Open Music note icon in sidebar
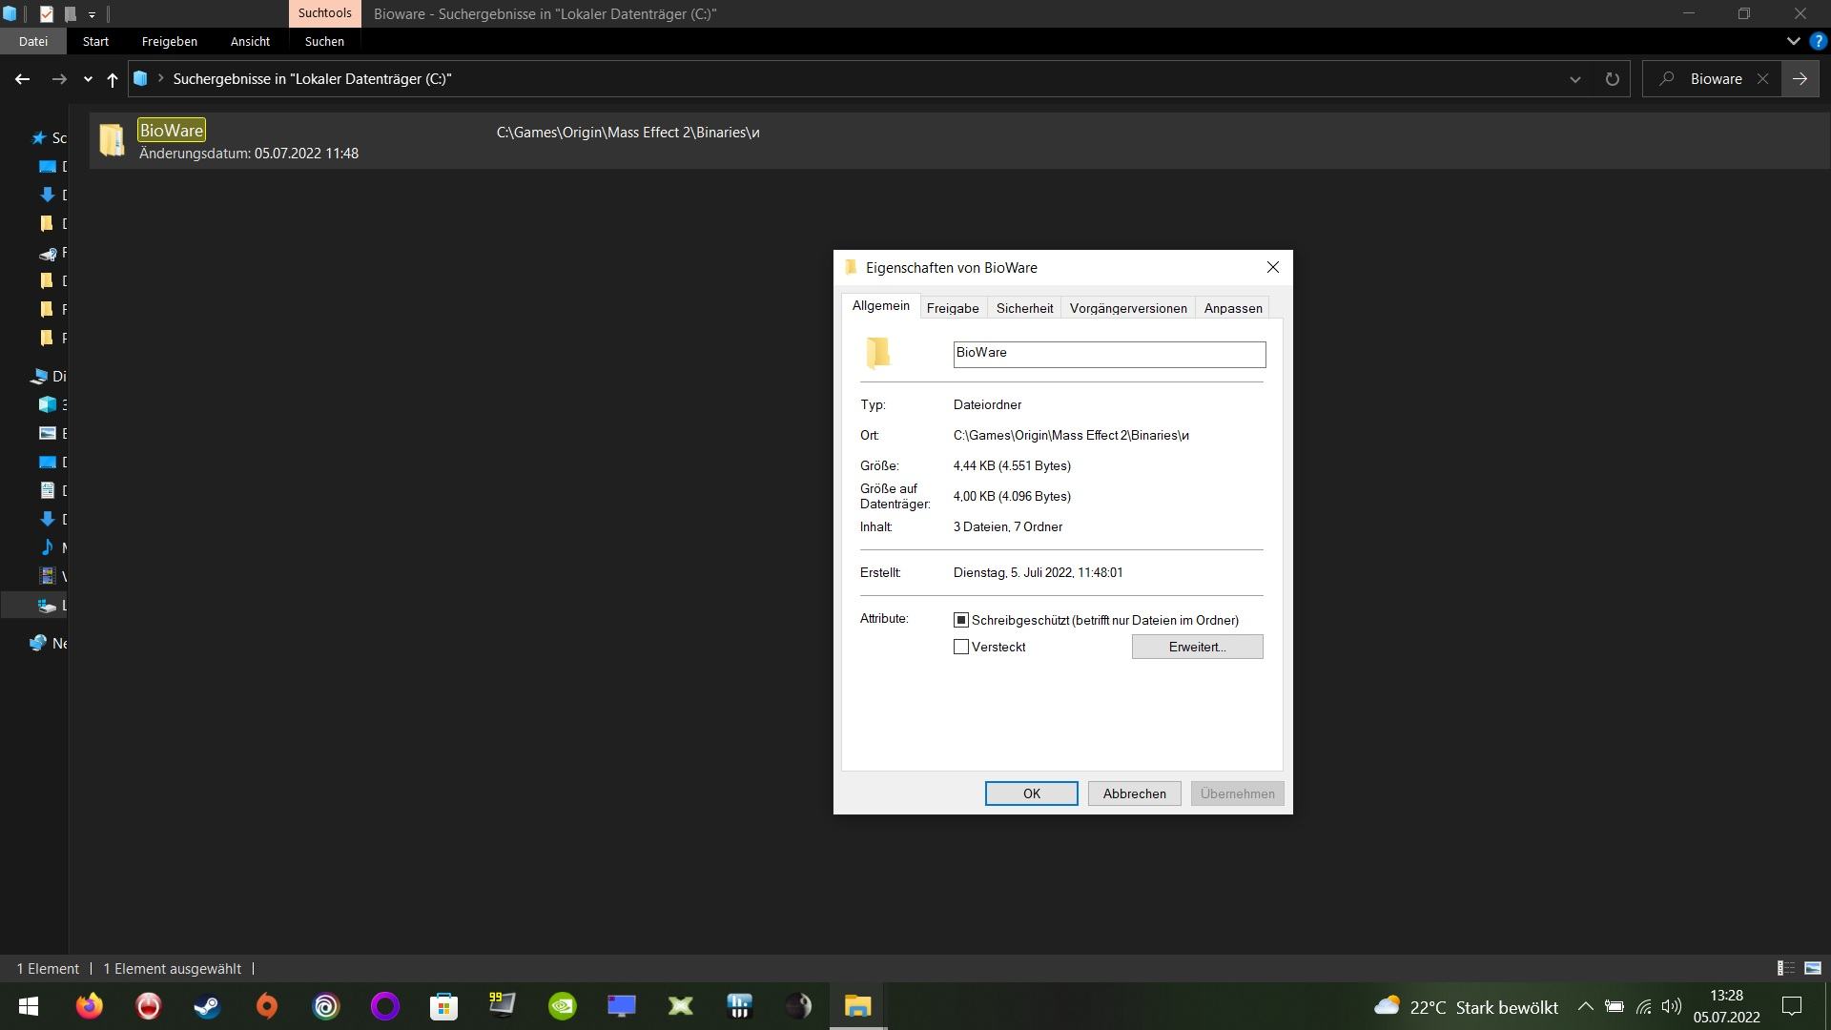The width and height of the screenshot is (1831, 1030). tap(47, 547)
